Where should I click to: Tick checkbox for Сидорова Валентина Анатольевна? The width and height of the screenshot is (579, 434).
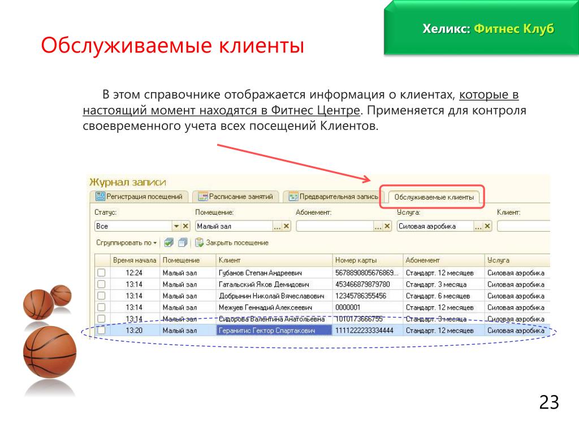click(x=101, y=319)
